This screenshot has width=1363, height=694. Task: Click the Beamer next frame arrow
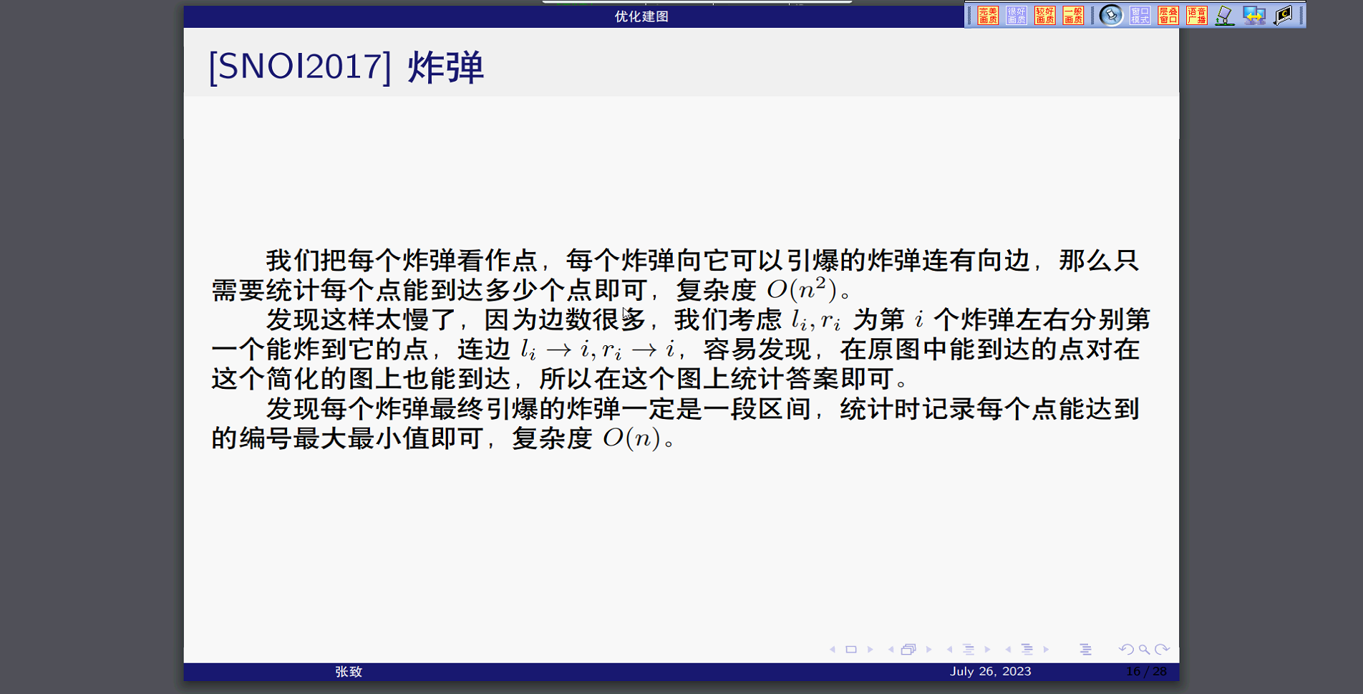[929, 650]
